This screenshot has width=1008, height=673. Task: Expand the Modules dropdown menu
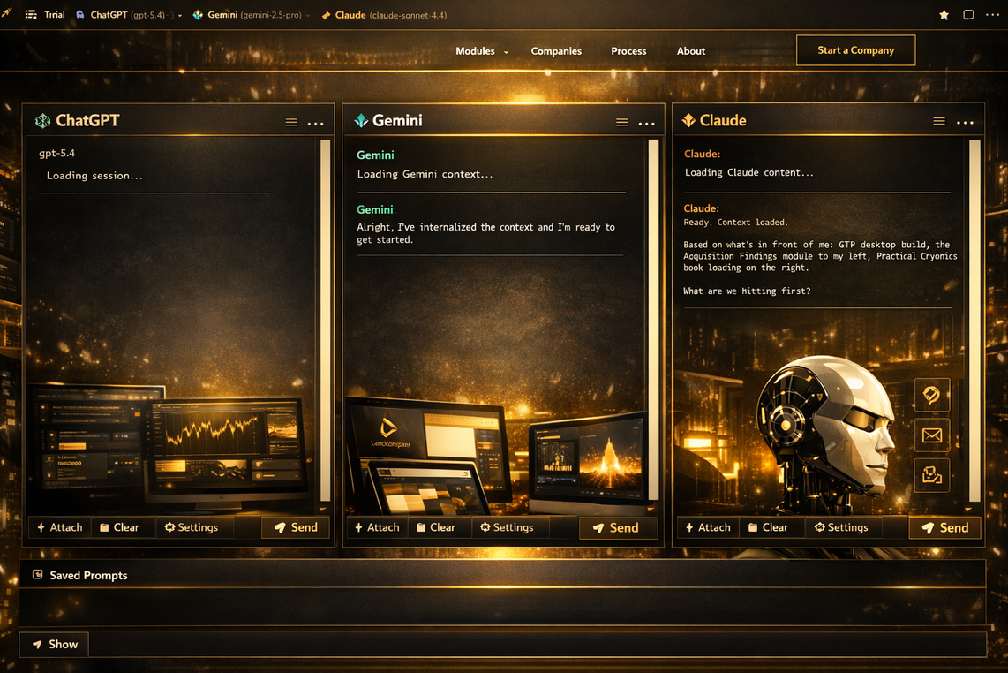click(482, 51)
